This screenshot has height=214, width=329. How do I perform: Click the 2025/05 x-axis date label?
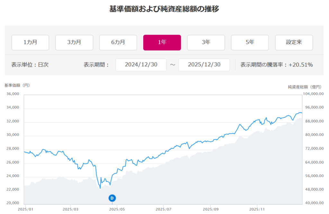pos(117,209)
